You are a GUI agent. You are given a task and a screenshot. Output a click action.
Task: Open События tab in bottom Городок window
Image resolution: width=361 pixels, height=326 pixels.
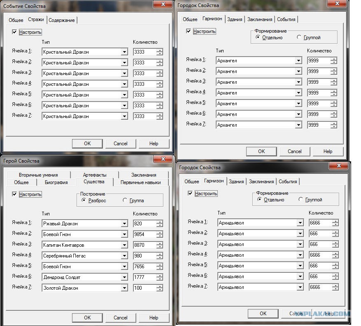pos(288,182)
